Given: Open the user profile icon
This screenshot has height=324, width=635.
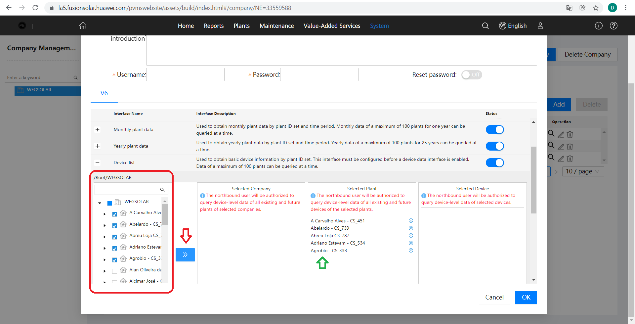Looking at the screenshot, I should point(540,26).
